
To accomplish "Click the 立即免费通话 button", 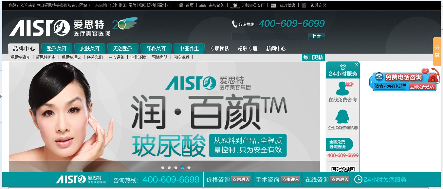I will 422,86.
